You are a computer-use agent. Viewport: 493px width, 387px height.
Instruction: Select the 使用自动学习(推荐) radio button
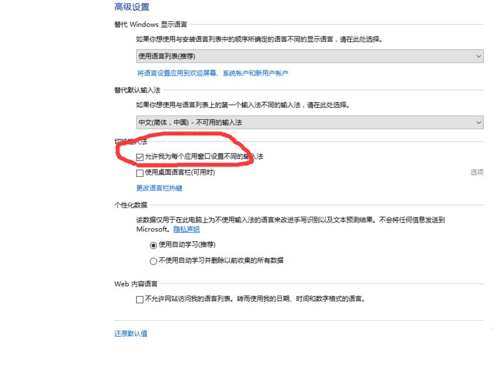[x=152, y=245]
